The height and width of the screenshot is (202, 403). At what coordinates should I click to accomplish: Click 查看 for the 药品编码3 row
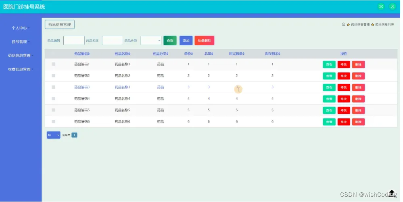329,87
